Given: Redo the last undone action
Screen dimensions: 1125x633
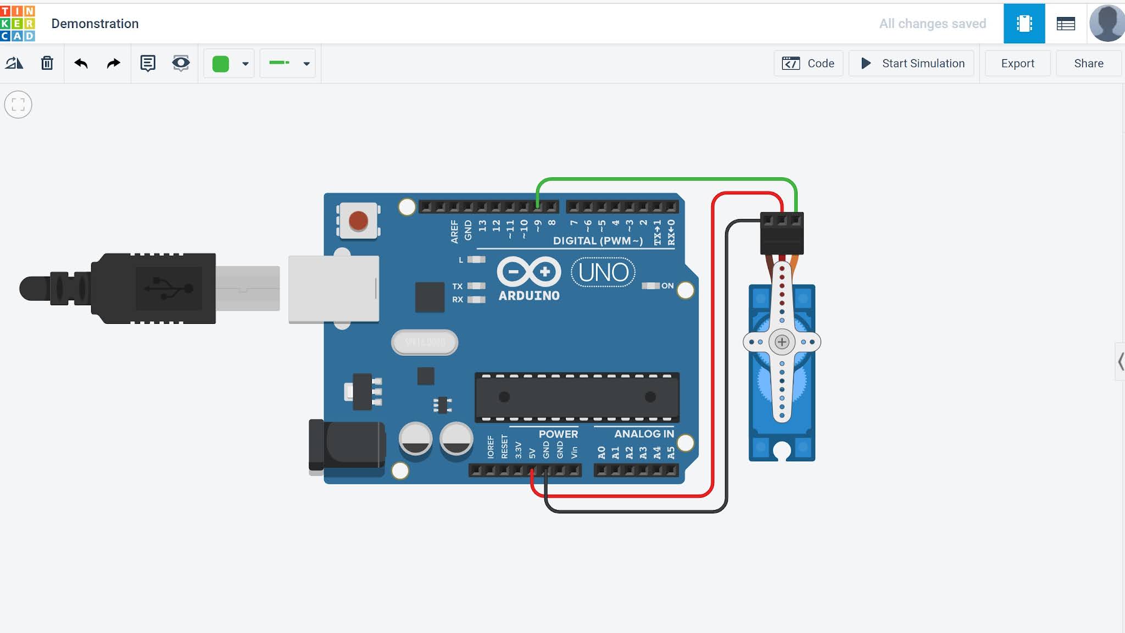Looking at the screenshot, I should 113,63.
